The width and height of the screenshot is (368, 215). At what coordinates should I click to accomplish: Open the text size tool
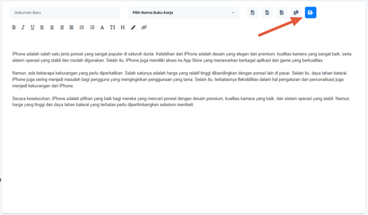112,27
